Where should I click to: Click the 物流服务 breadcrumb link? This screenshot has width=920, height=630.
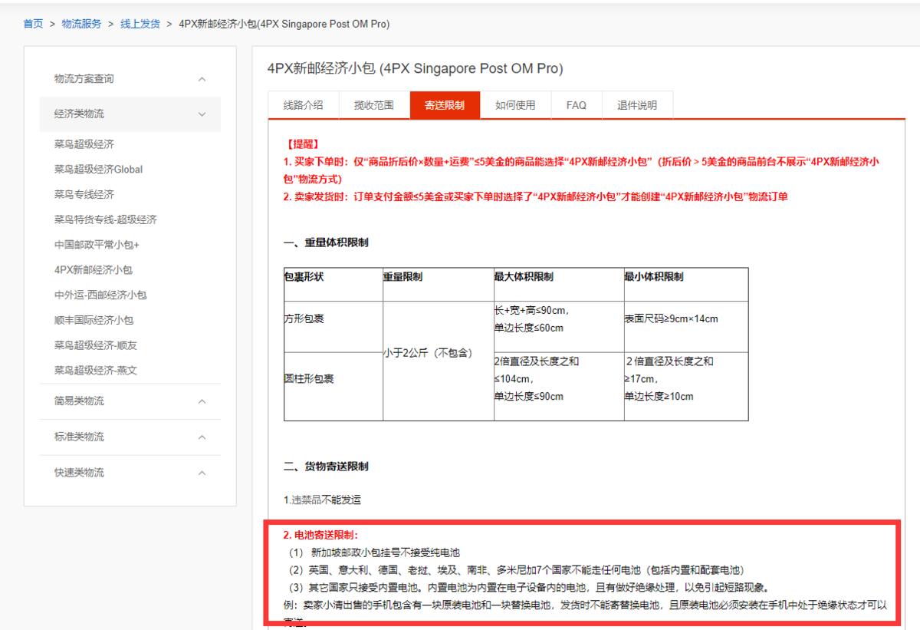click(x=83, y=24)
